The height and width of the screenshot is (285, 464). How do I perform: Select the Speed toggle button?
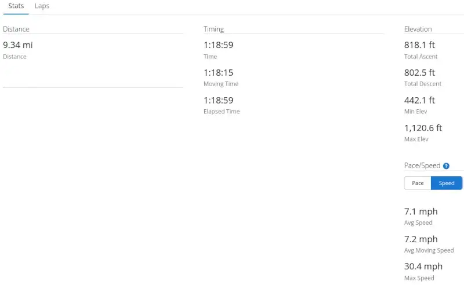[x=447, y=183]
